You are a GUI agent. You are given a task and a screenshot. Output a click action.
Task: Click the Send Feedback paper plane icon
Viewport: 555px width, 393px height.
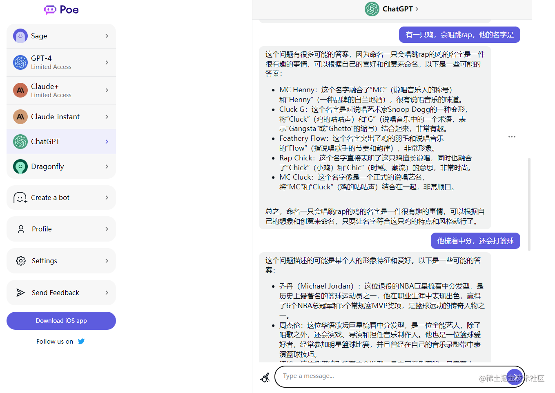coord(21,293)
